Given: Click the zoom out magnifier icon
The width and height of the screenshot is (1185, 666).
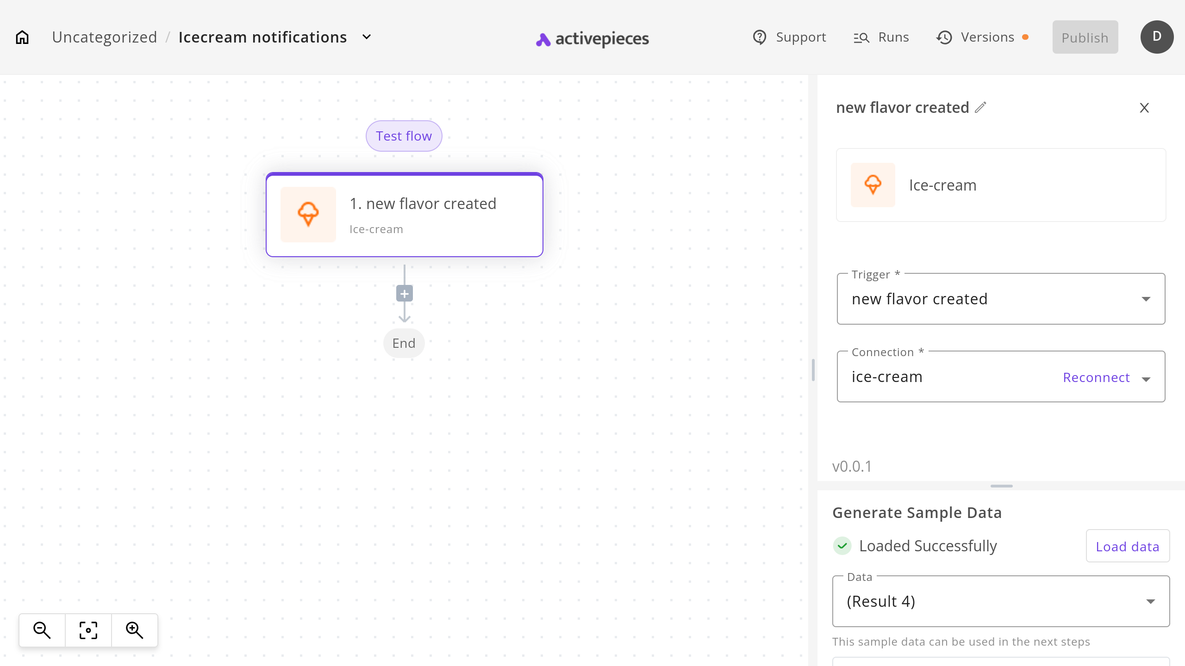Looking at the screenshot, I should click(x=42, y=630).
